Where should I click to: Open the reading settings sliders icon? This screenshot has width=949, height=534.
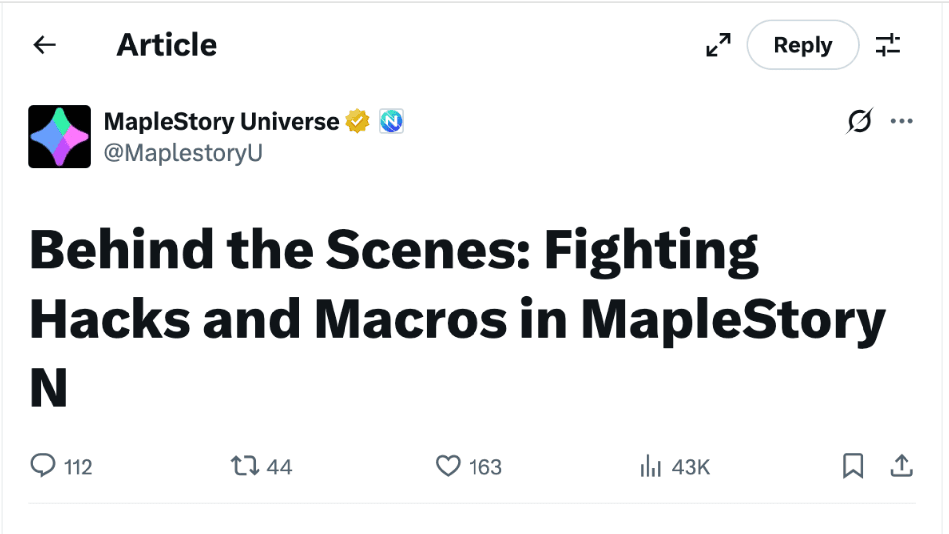tap(888, 45)
